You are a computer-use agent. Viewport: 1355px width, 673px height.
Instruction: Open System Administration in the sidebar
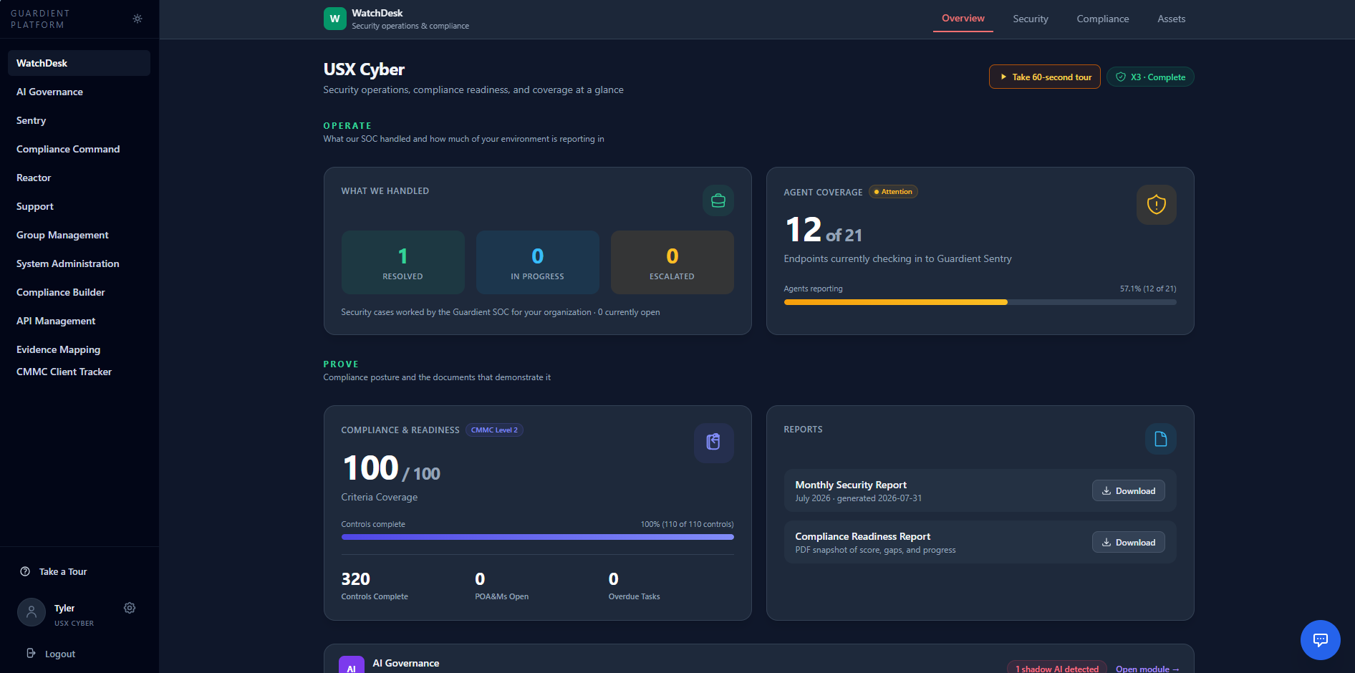pos(79,263)
